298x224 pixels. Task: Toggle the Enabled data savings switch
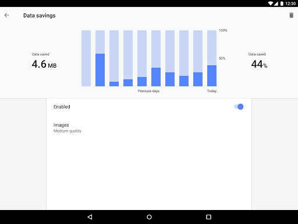click(x=239, y=107)
